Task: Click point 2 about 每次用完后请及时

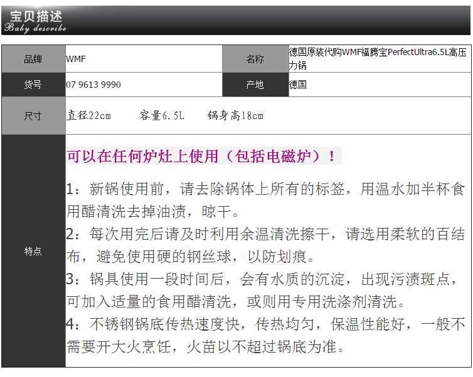Action: [x=265, y=234]
